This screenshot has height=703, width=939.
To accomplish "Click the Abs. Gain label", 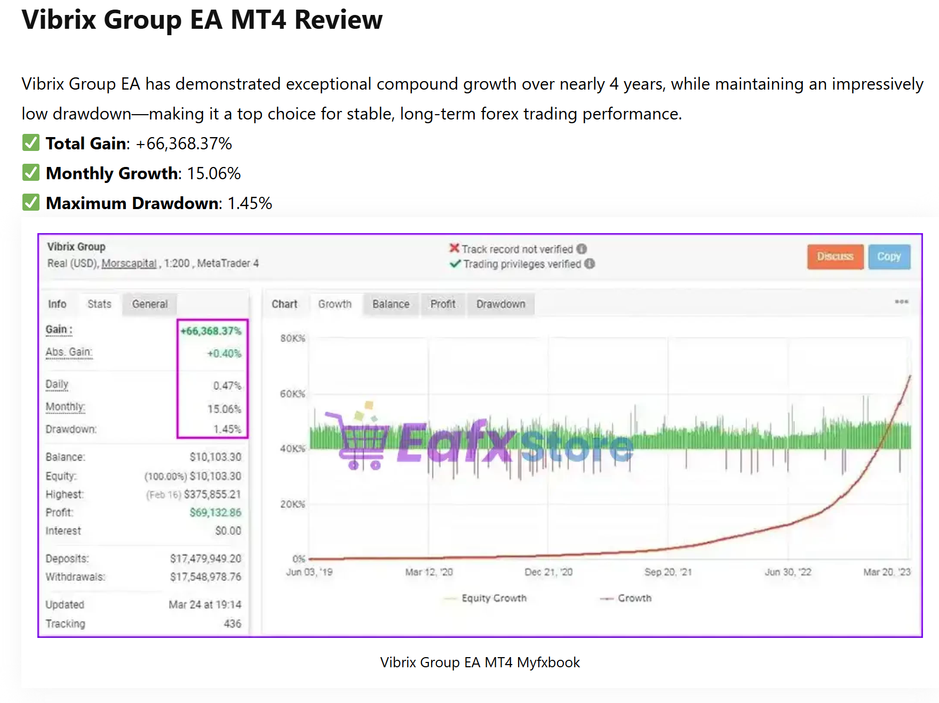I will coord(69,353).
